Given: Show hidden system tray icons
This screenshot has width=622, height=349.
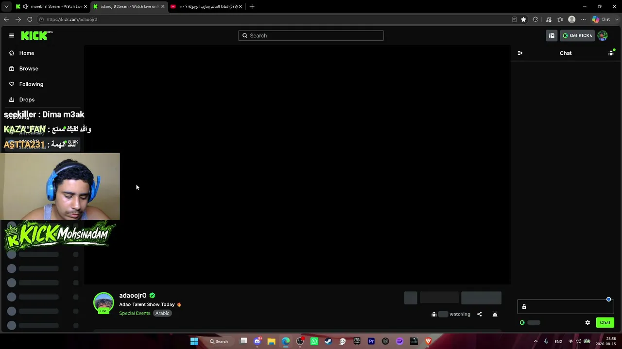Looking at the screenshot, I should (x=536, y=341).
